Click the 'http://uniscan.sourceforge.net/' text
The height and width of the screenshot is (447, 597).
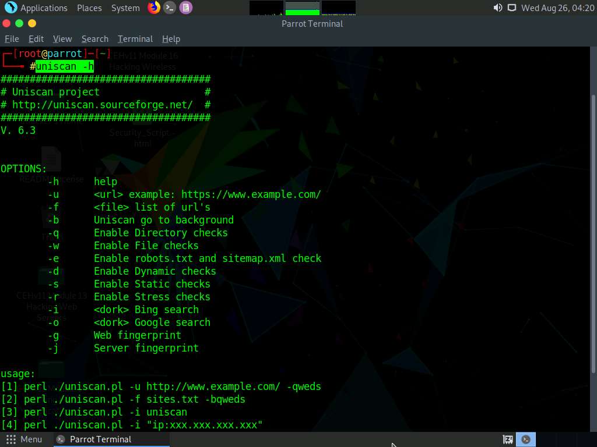[x=103, y=105]
